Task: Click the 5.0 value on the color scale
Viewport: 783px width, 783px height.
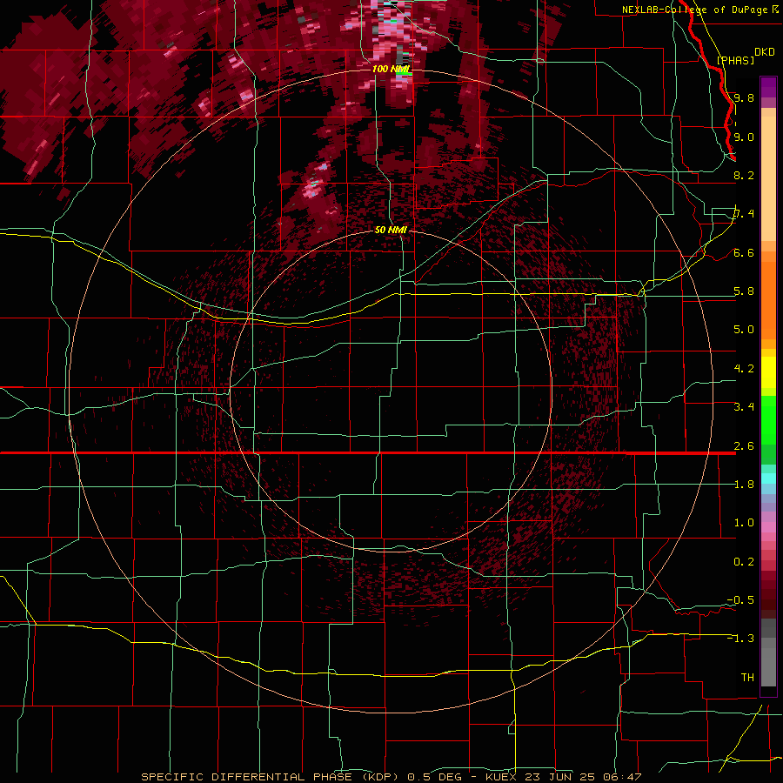Action: click(x=744, y=330)
